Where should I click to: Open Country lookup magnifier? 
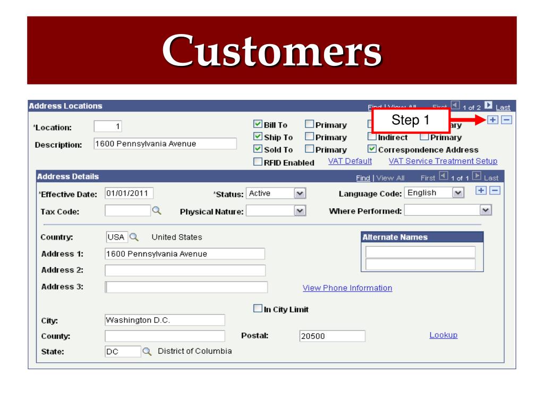click(x=134, y=237)
